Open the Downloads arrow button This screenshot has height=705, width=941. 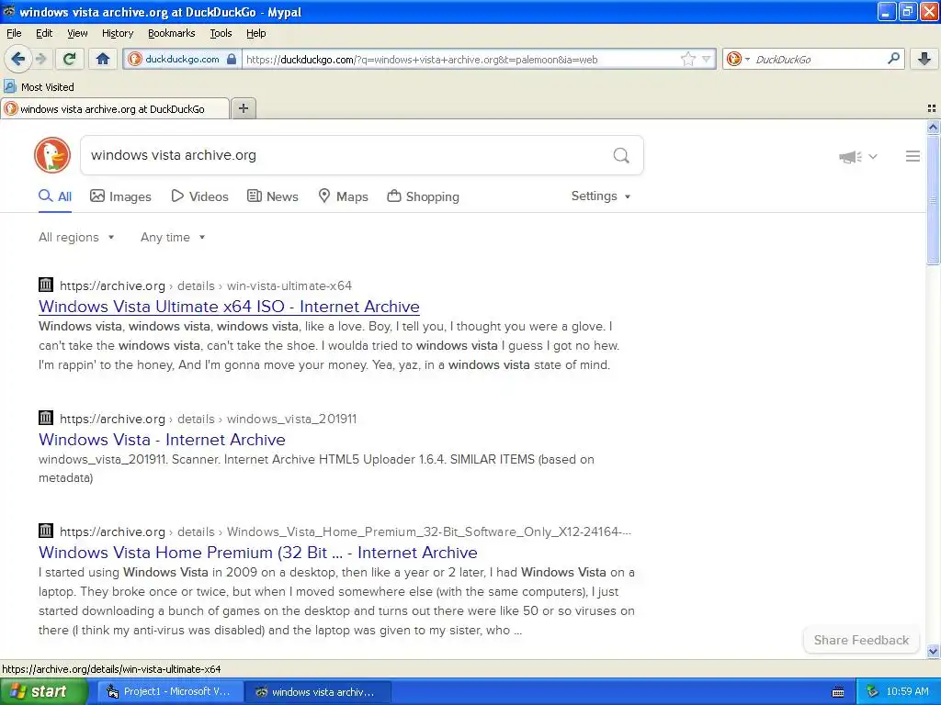(x=924, y=59)
